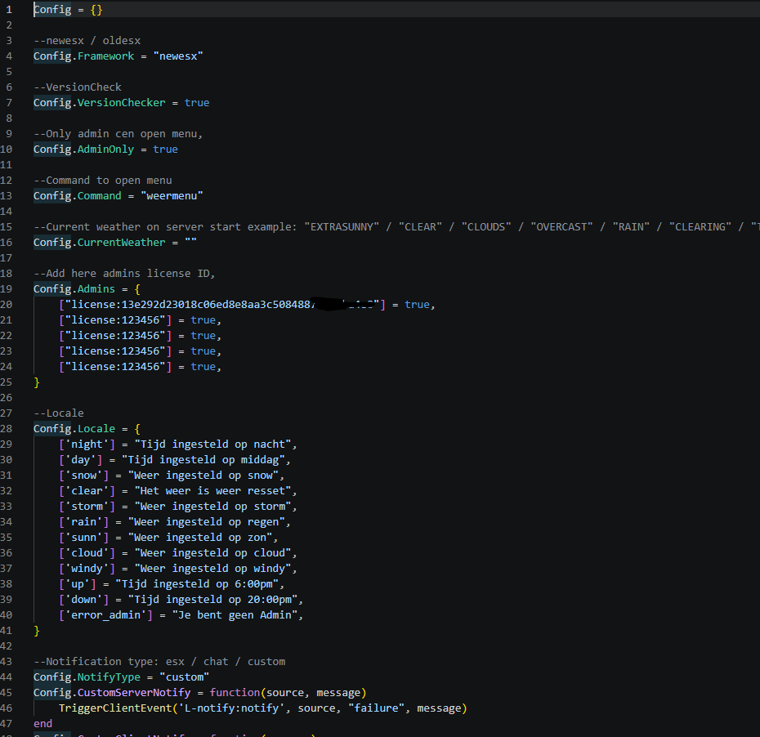Viewport: 760px width, 737px height.
Task: Click line number 28 in the gutter
Action: coord(7,428)
